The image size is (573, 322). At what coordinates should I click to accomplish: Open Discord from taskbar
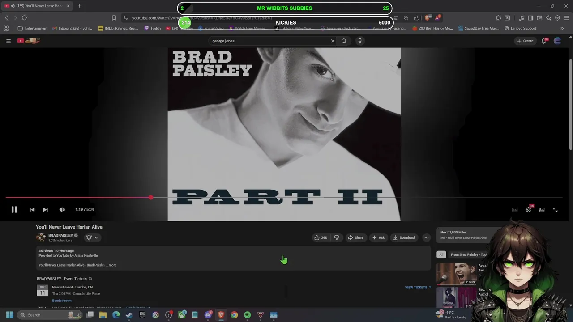click(208, 315)
